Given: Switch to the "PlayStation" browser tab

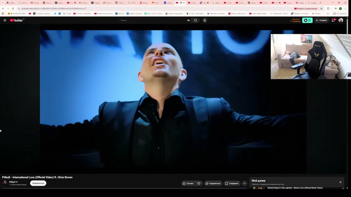Looking at the screenshot, I should click(96, 3).
